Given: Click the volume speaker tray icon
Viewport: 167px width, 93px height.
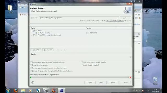Looking at the screenshot, I should pyautogui.click(x=148, y=91).
